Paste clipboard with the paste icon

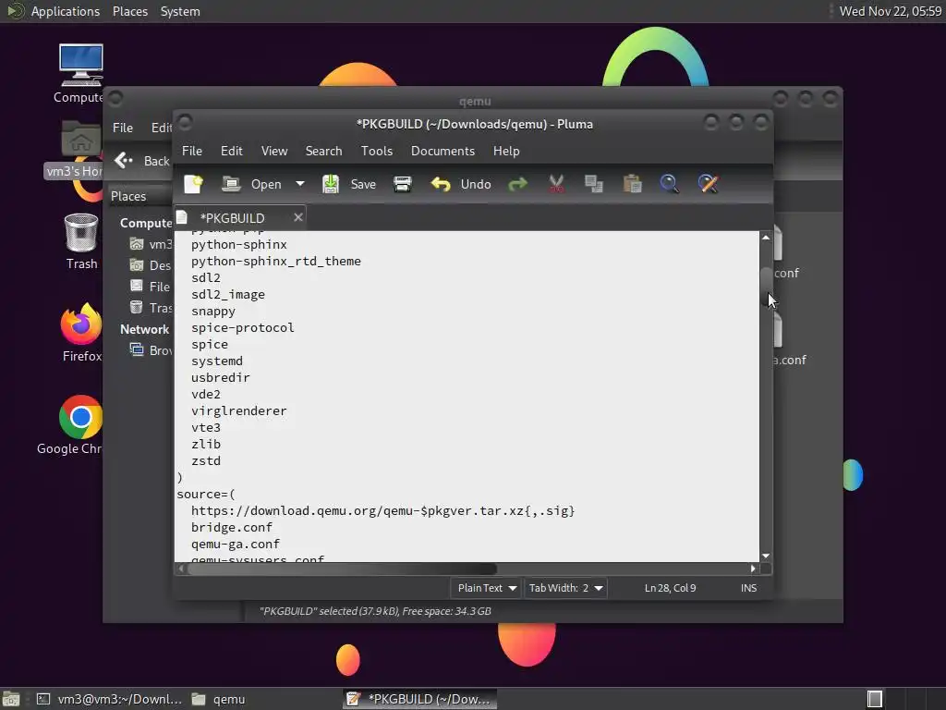pyautogui.click(x=632, y=184)
